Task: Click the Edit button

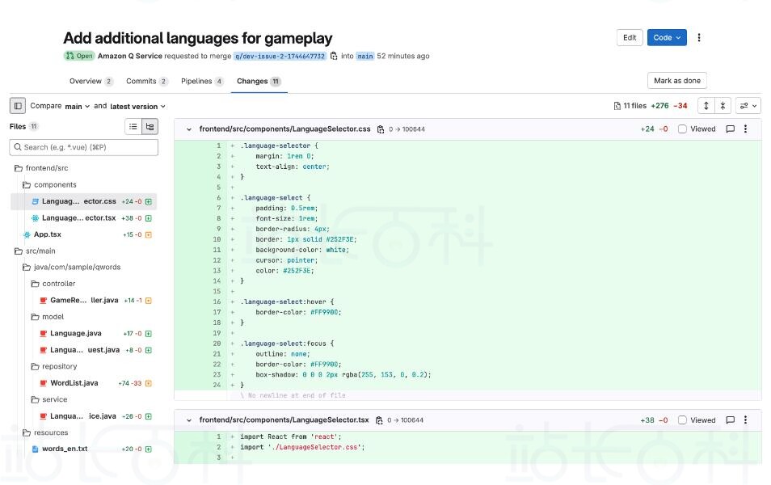Action: 630,37
